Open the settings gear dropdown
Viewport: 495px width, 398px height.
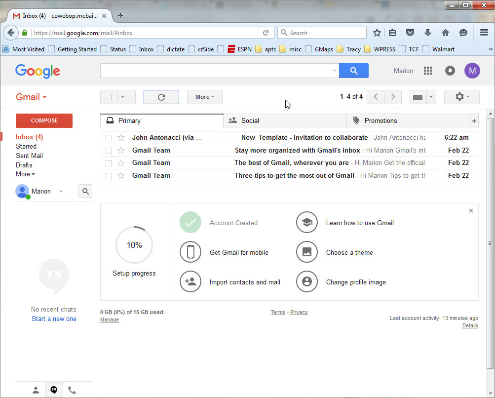[461, 97]
